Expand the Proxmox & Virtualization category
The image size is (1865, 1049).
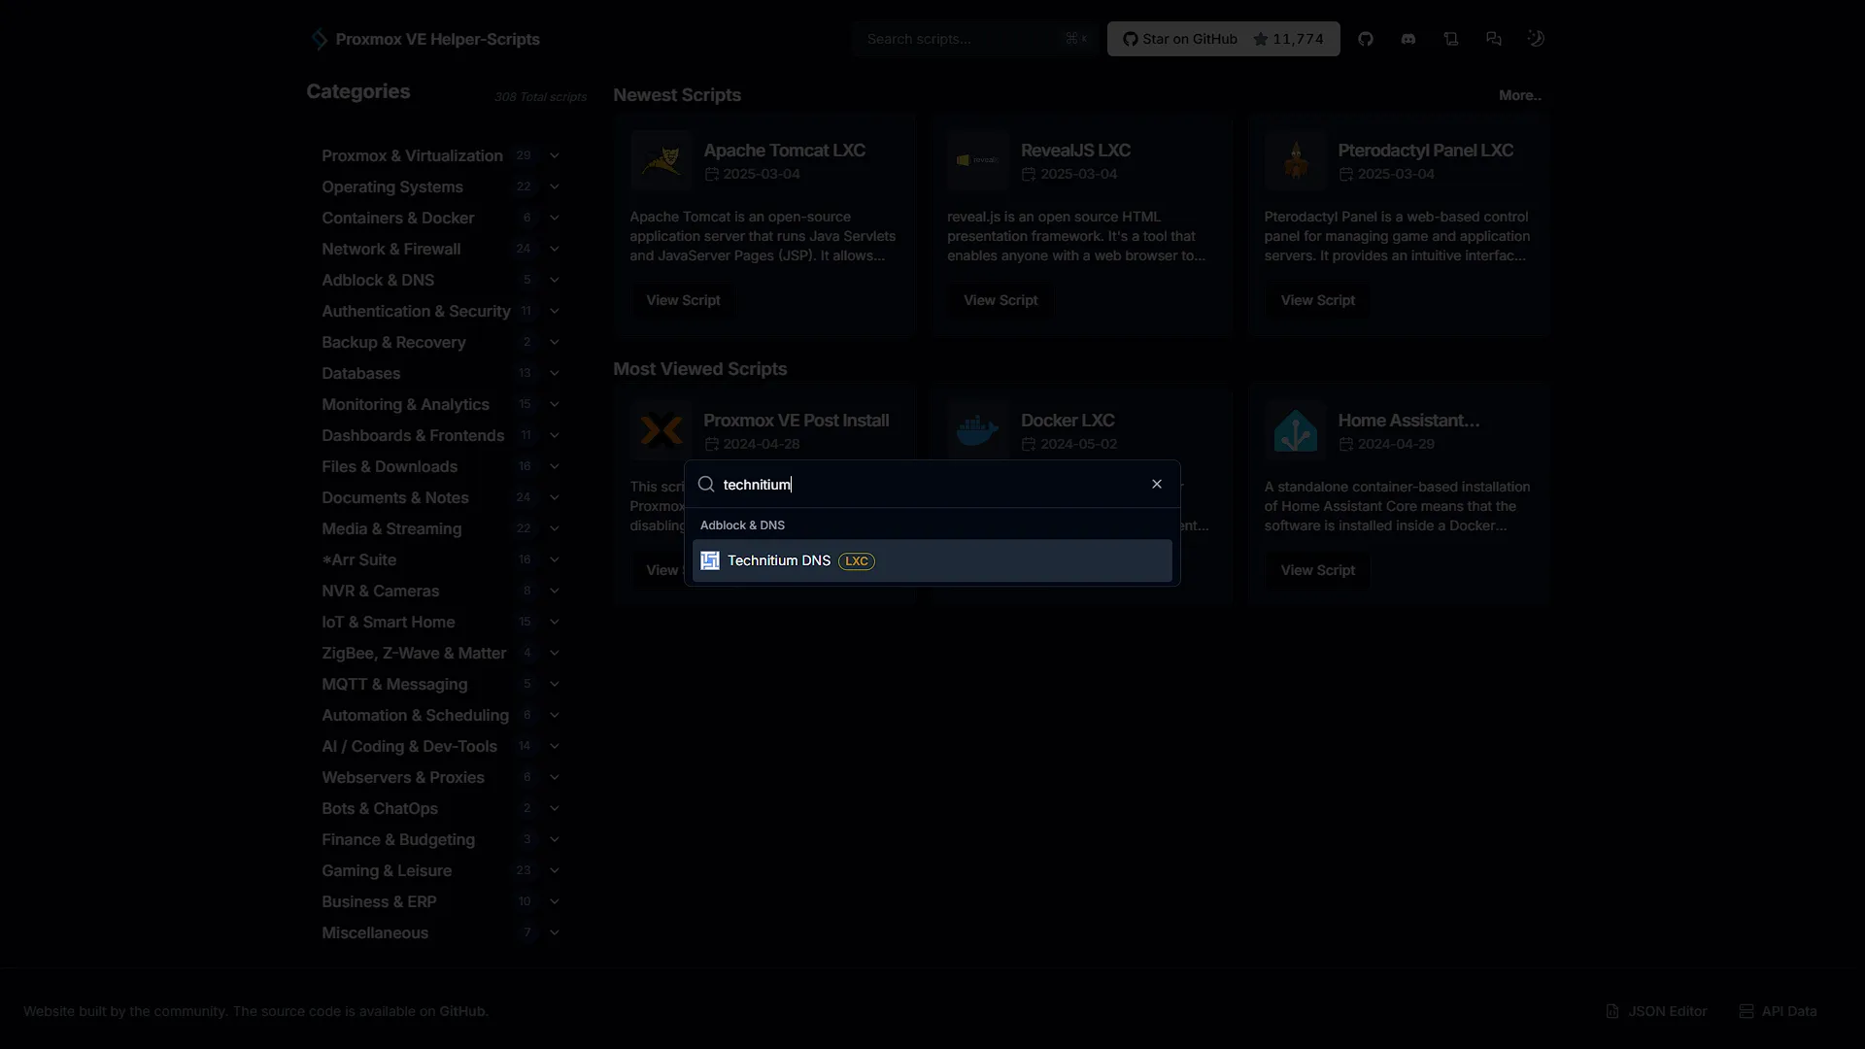tap(440, 155)
